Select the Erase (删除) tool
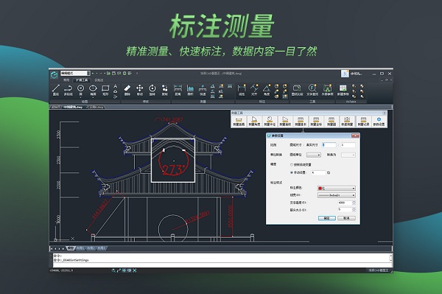 coord(127,90)
